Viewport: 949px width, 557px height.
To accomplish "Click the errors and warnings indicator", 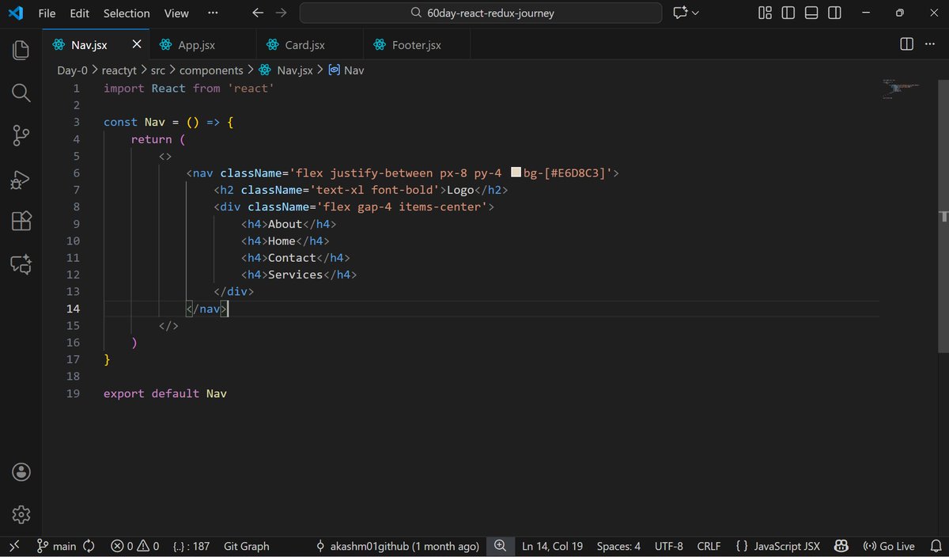I will pos(134,546).
